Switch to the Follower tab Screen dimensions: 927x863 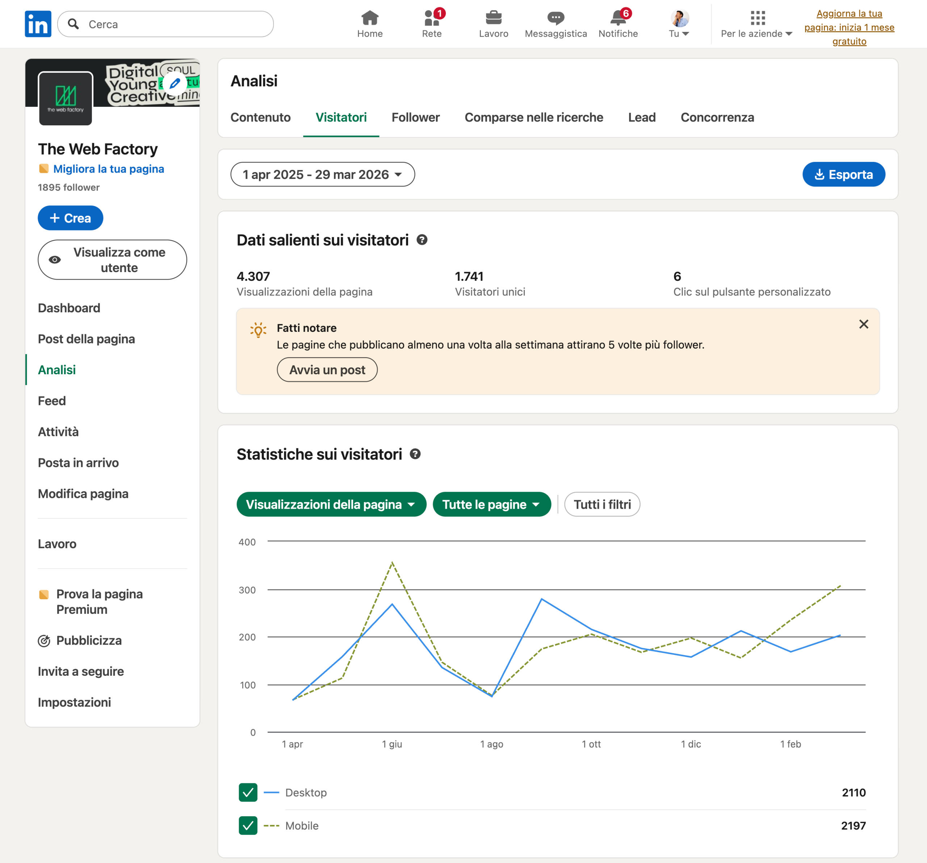pyautogui.click(x=415, y=117)
